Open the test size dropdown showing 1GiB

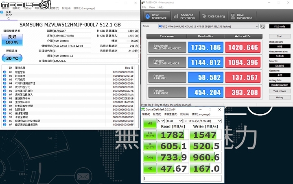coord(174,121)
